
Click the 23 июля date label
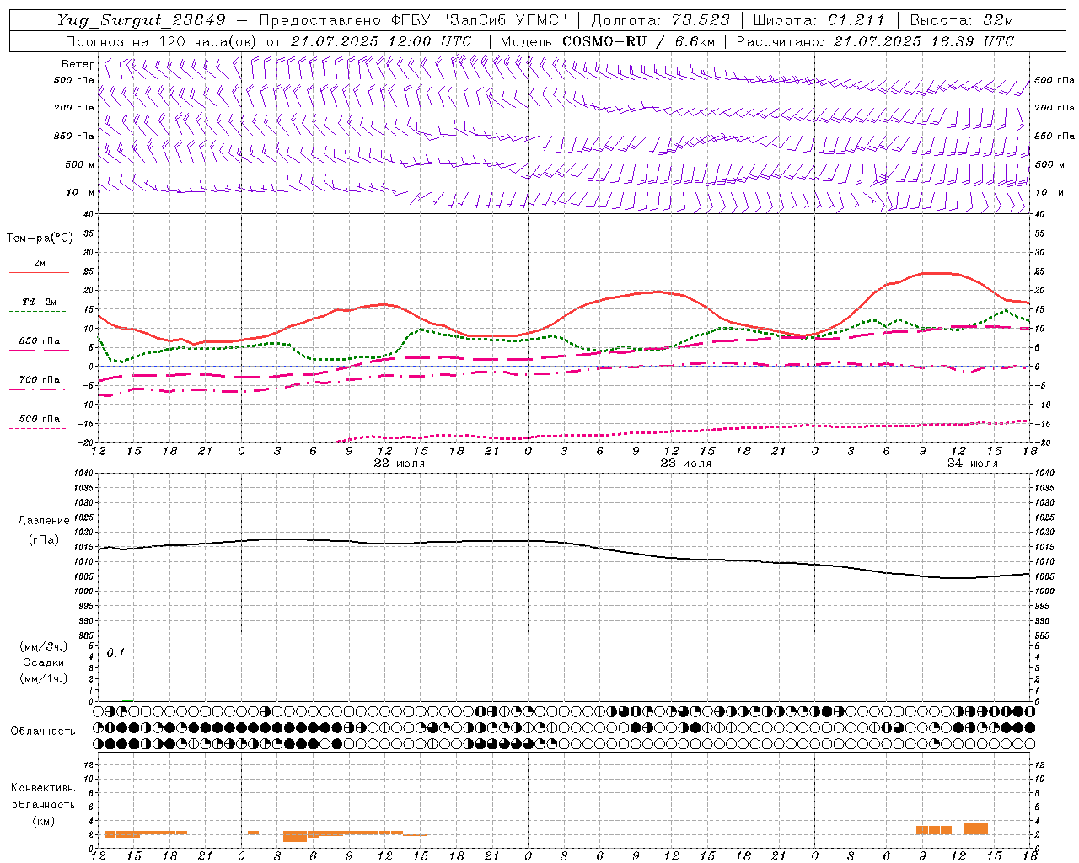pos(685,464)
